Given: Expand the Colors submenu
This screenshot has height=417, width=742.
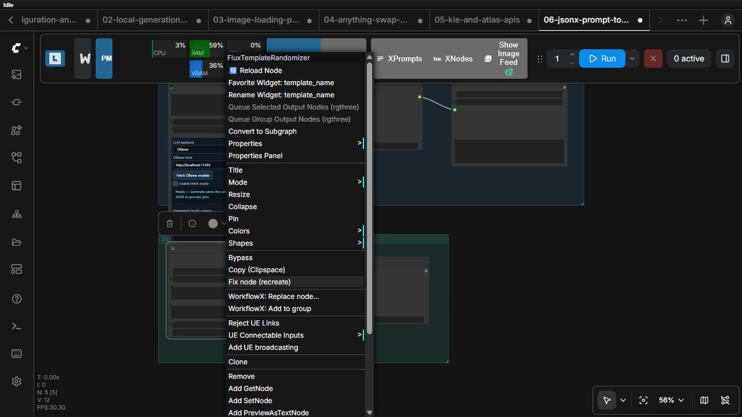Looking at the screenshot, I should tap(296, 231).
